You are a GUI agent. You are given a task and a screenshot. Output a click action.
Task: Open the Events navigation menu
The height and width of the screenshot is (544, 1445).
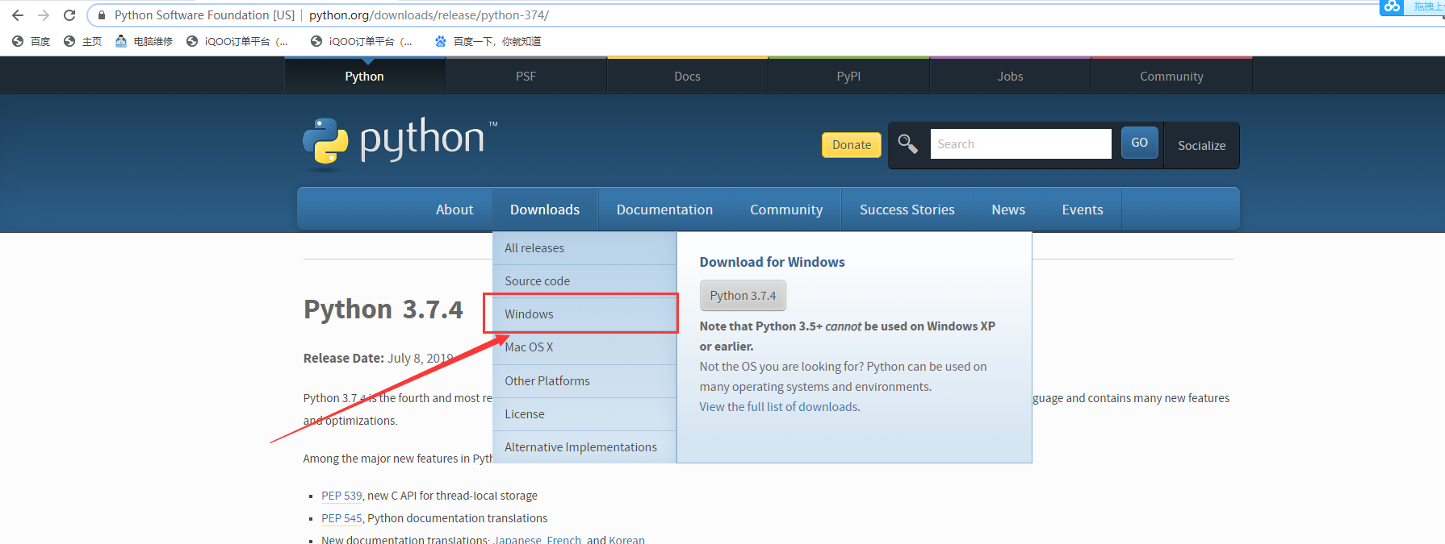pos(1083,210)
